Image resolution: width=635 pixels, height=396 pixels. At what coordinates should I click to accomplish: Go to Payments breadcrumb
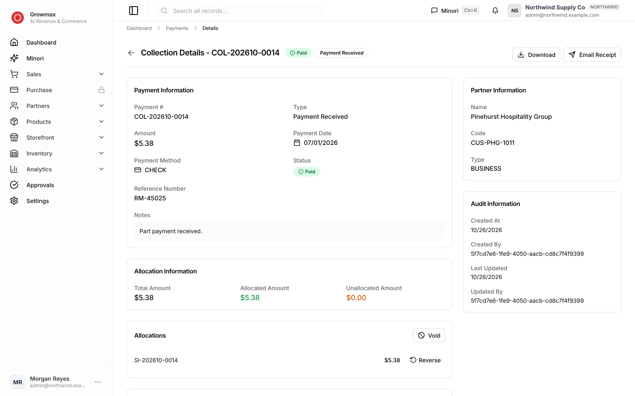tap(177, 28)
